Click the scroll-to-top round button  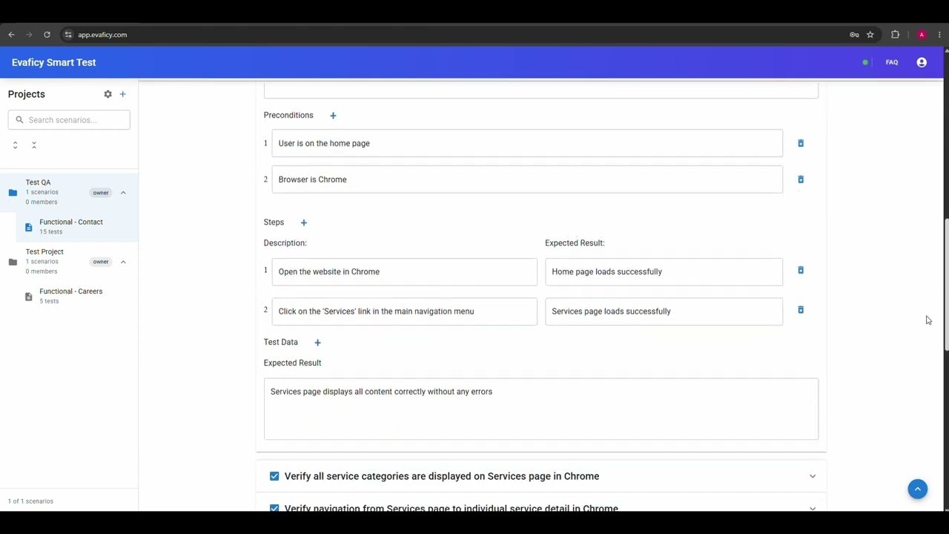[x=918, y=489]
